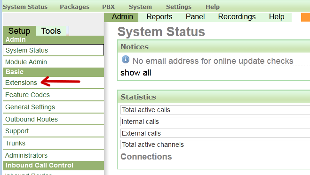Click 'show all' notices link

[x=136, y=73]
